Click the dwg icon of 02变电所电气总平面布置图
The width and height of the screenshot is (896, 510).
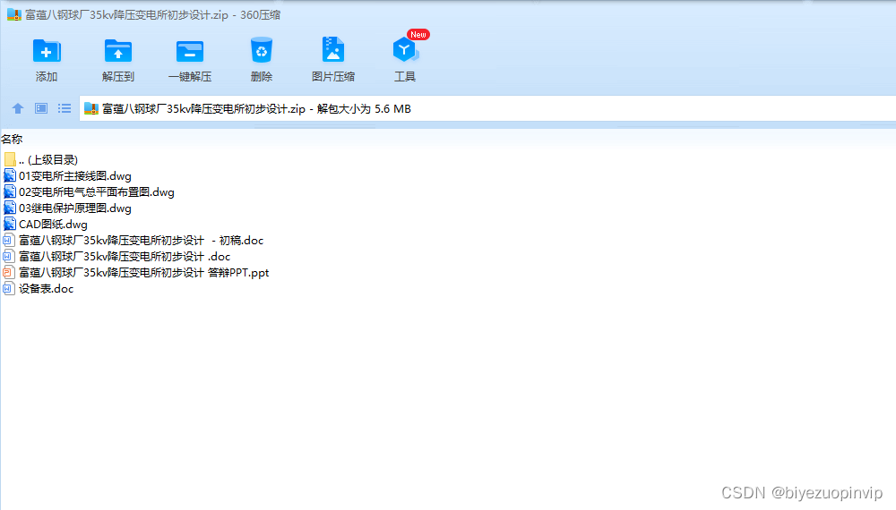click(10, 192)
